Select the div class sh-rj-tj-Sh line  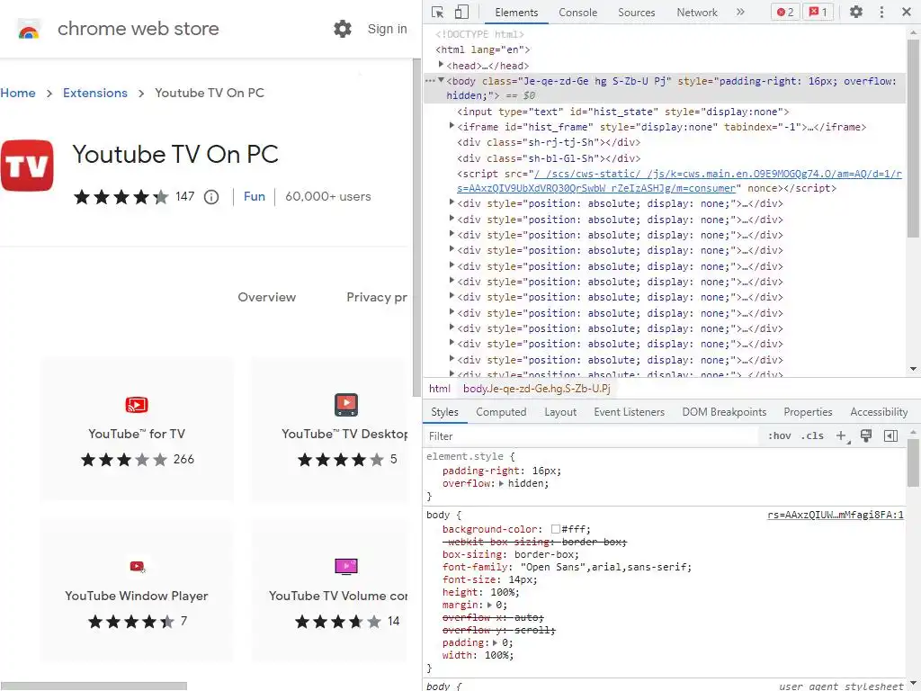(549, 142)
